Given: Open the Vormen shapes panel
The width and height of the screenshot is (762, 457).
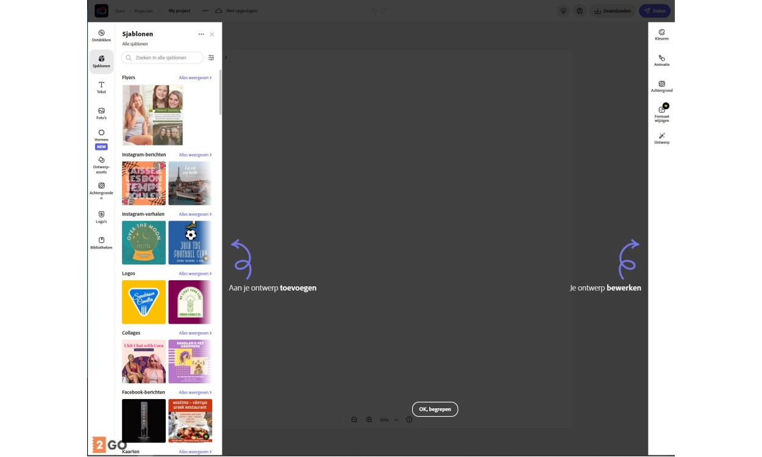Looking at the screenshot, I should [101, 135].
